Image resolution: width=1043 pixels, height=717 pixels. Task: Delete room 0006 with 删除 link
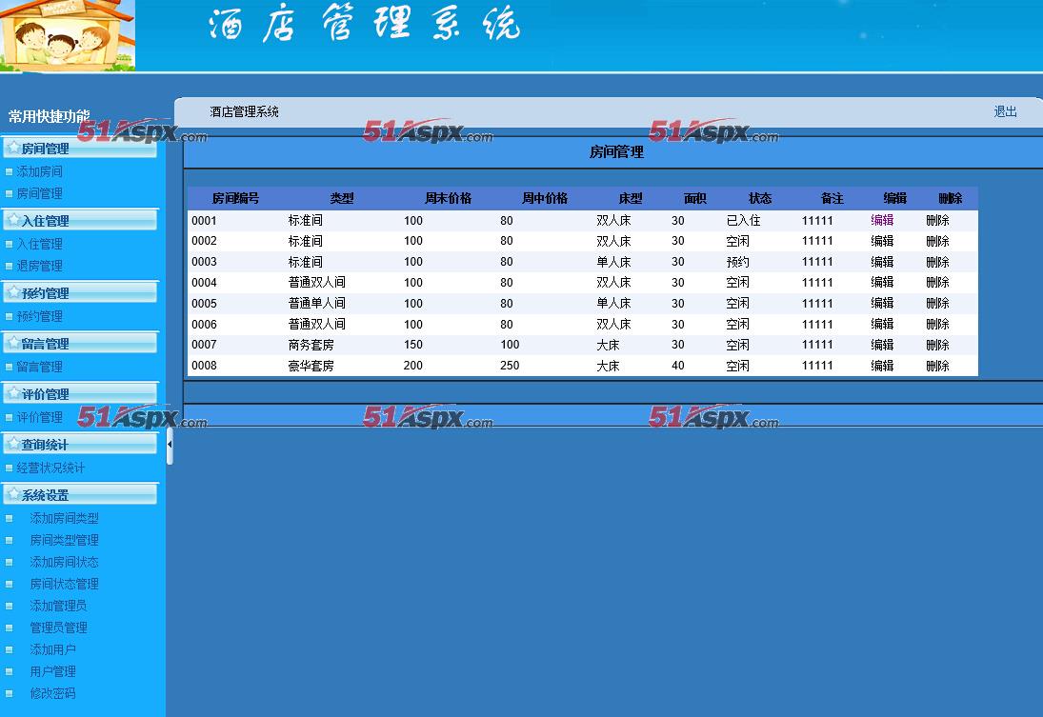(937, 324)
